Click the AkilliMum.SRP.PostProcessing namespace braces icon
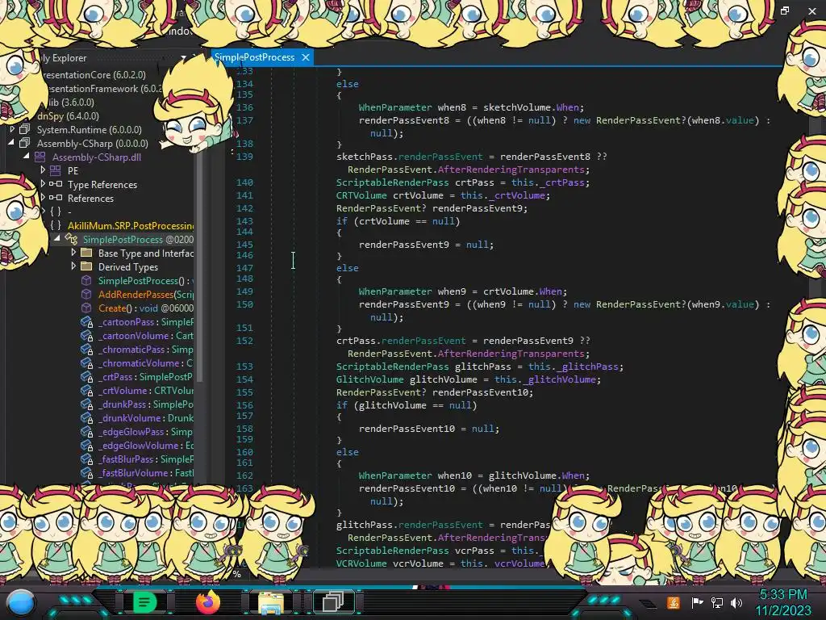This screenshot has width=826, height=620. (56, 225)
